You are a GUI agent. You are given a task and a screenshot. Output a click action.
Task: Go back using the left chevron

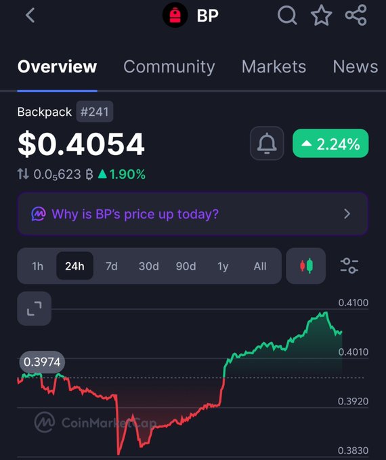pos(30,16)
